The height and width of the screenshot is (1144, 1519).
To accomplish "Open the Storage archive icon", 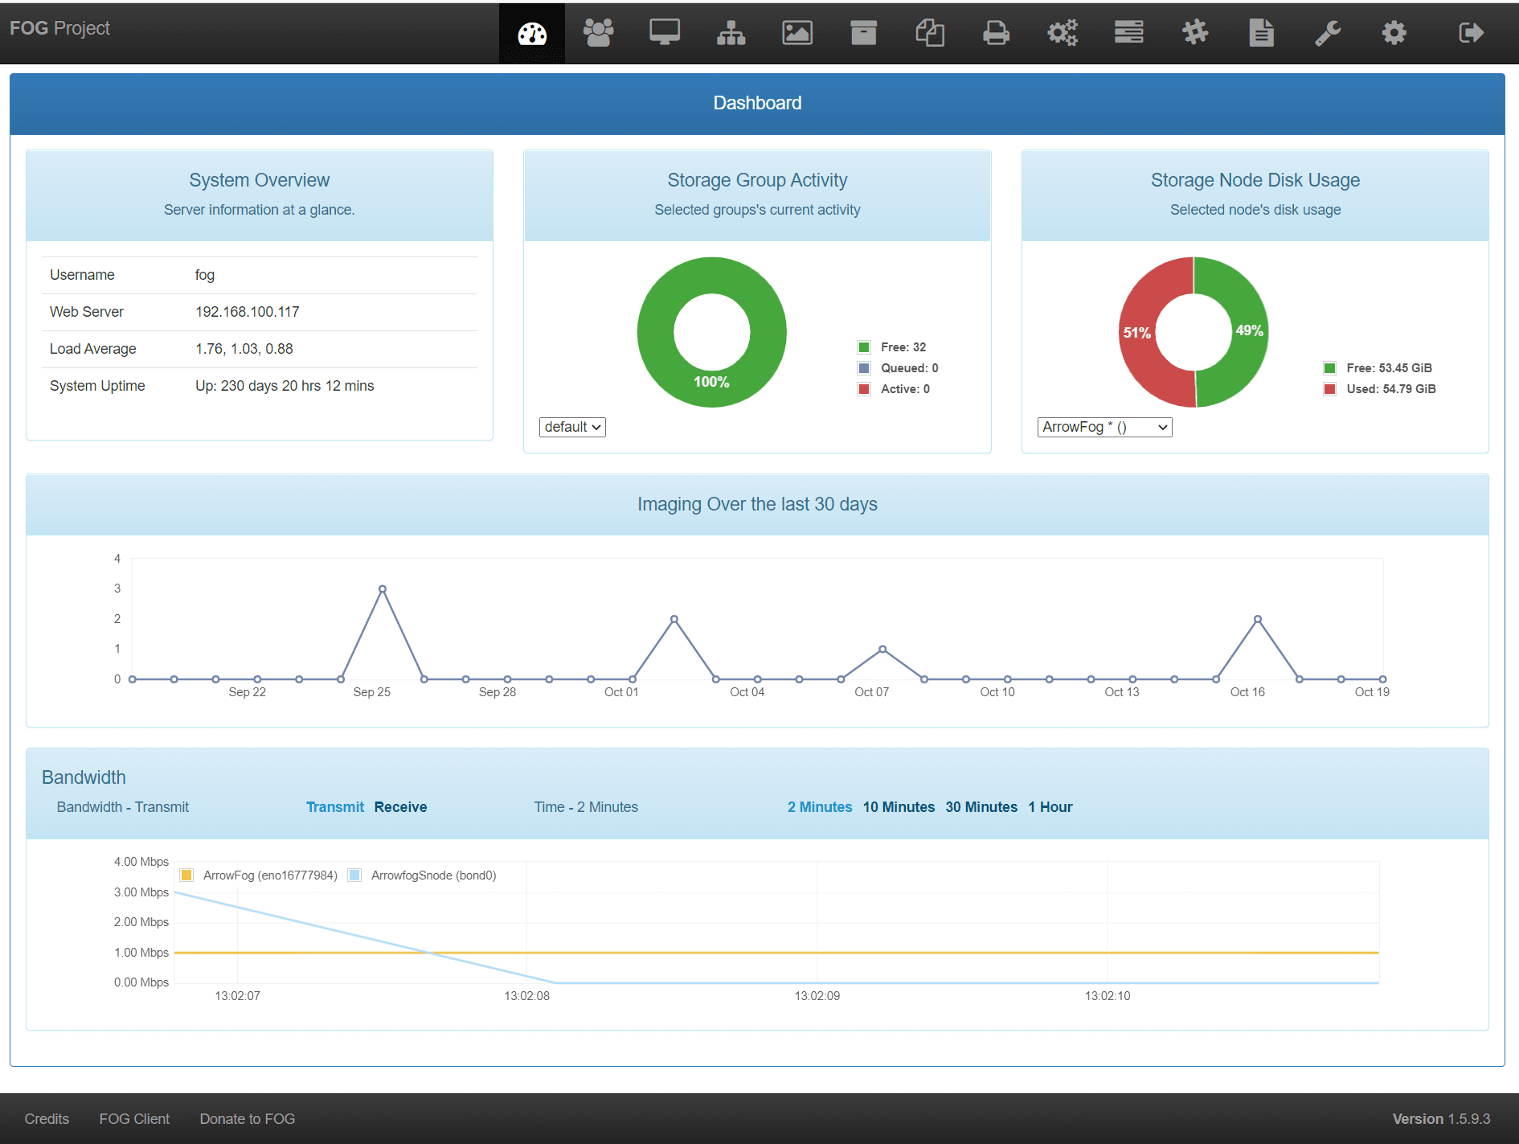I will click(863, 33).
